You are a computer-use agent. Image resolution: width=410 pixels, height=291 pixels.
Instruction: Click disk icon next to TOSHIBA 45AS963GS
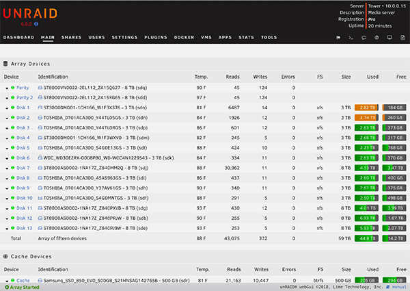click(x=40, y=178)
